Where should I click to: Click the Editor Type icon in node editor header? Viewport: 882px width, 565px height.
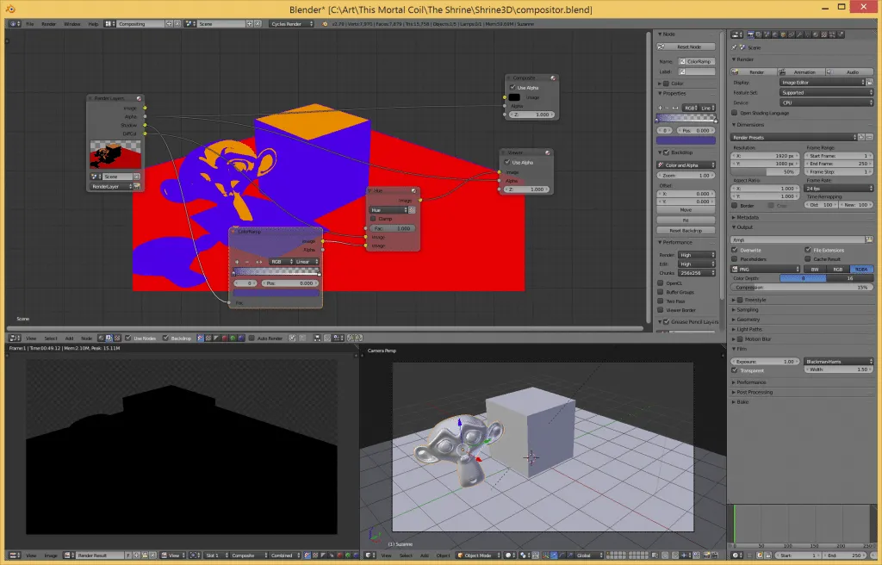click(x=13, y=338)
